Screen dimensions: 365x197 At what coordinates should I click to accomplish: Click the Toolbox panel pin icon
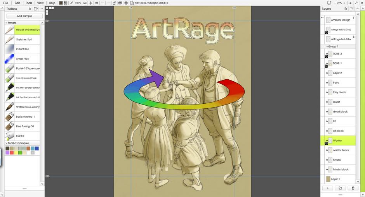pos(30,9)
